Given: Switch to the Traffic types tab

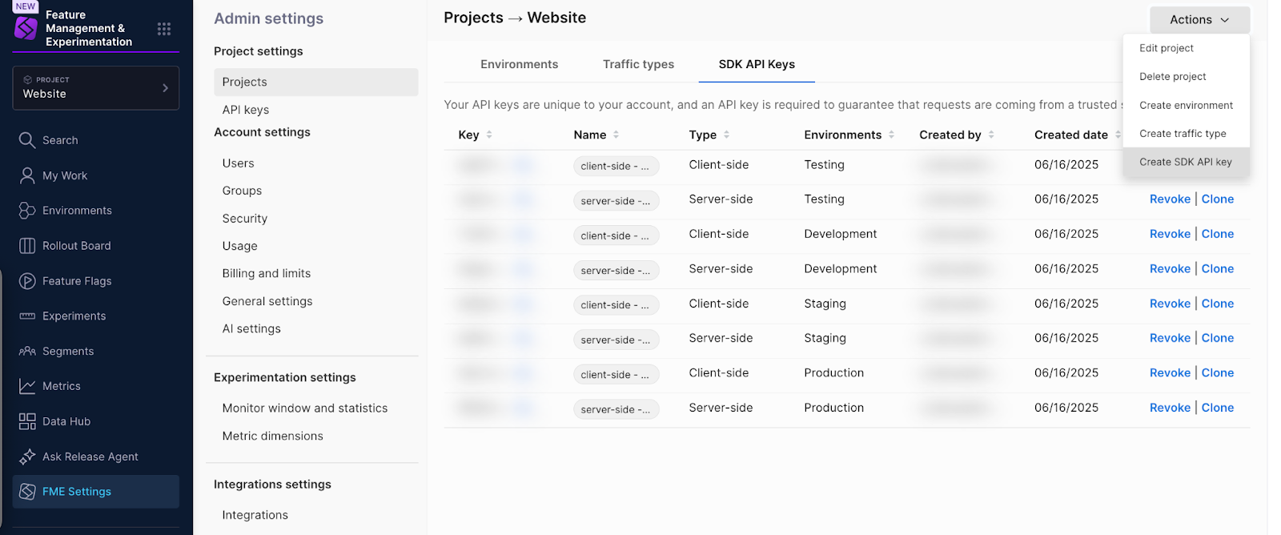Looking at the screenshot, I should (638, 64).
